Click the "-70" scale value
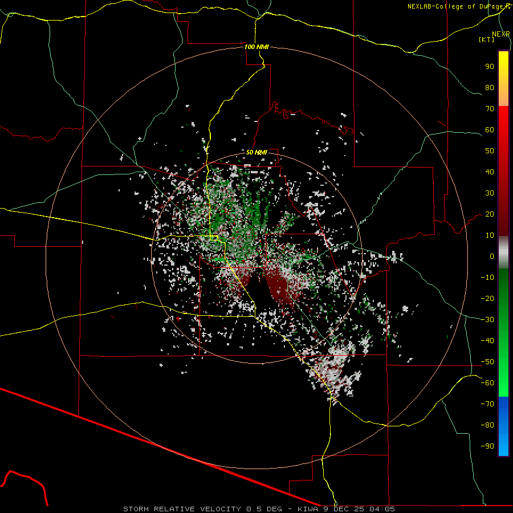The width and height of the screenshot is (513, 513). [487, 404]
